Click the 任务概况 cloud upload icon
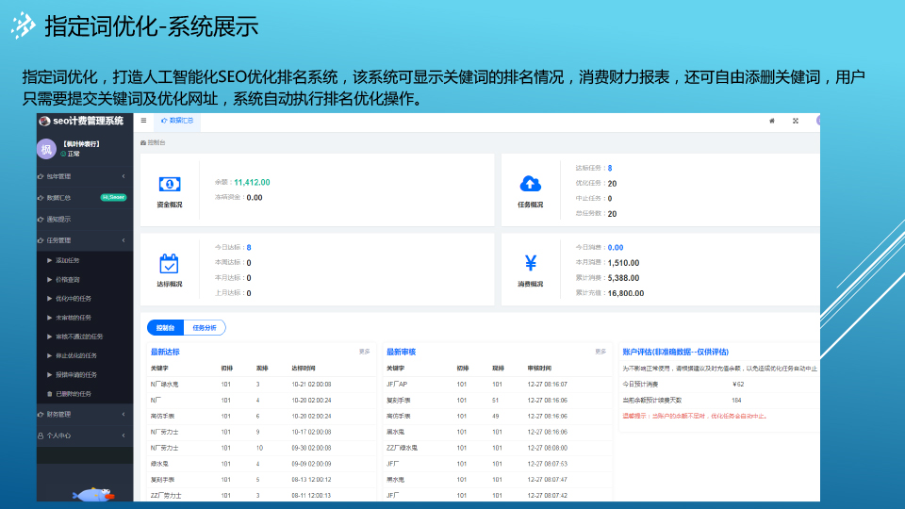The height and width of the screenshot is (509, 905). [x=530, y=184]
